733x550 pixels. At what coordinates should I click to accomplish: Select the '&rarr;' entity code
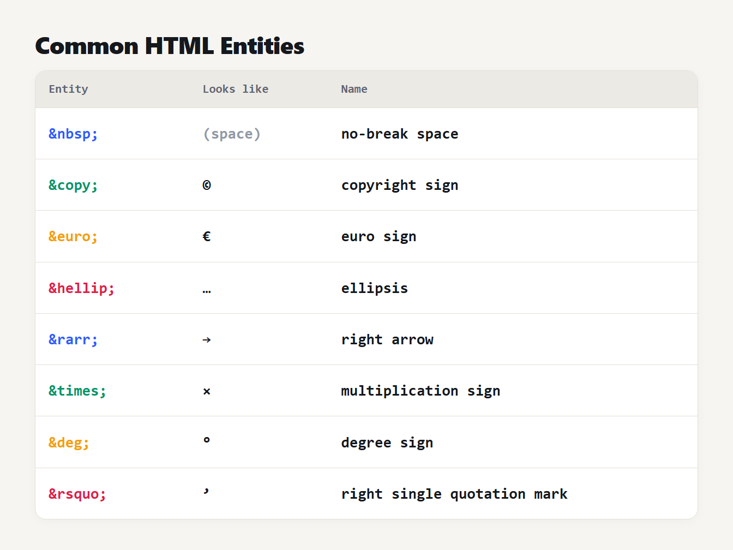click(73, 339)
